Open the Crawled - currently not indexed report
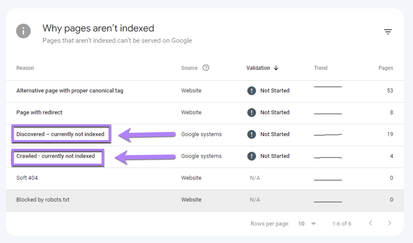This screenshot has width=413, height=243. [56, 156]
